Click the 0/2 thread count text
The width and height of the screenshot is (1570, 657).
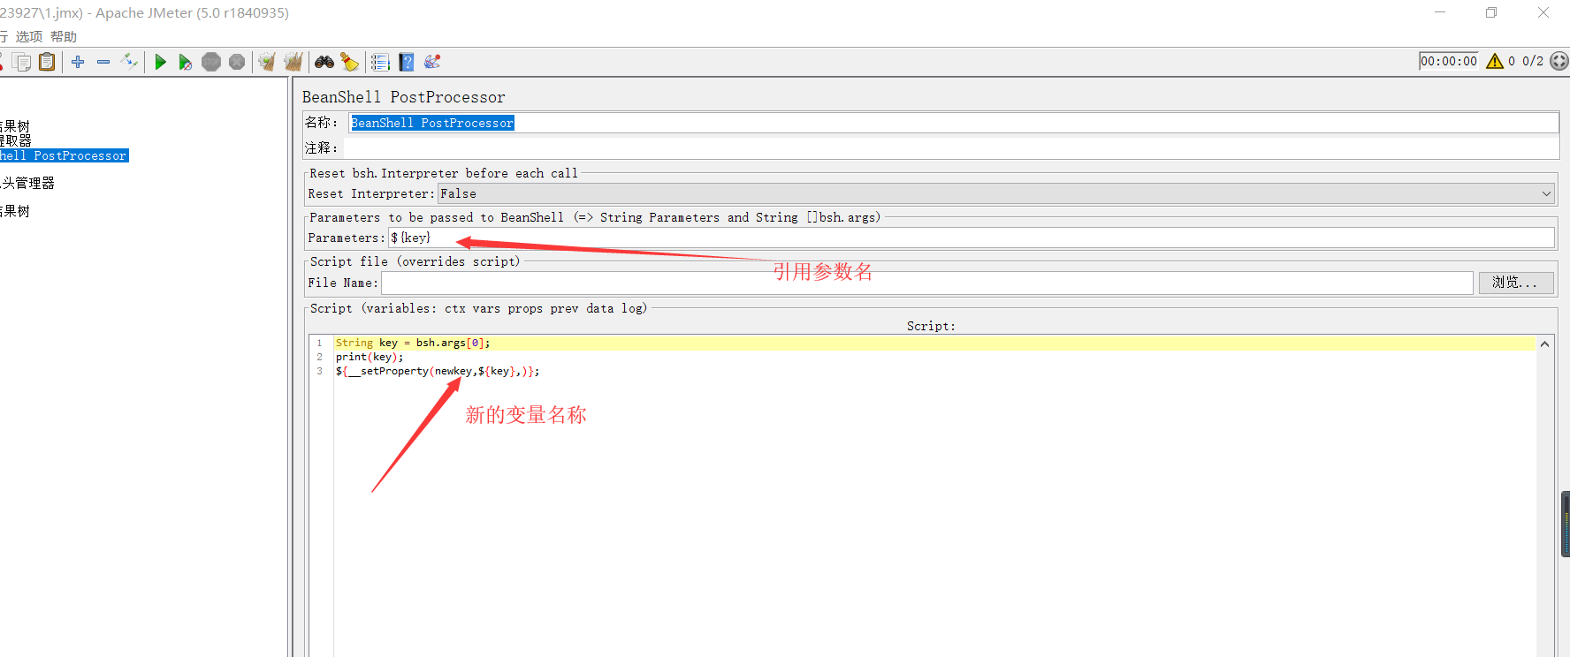pos(1533,61)
